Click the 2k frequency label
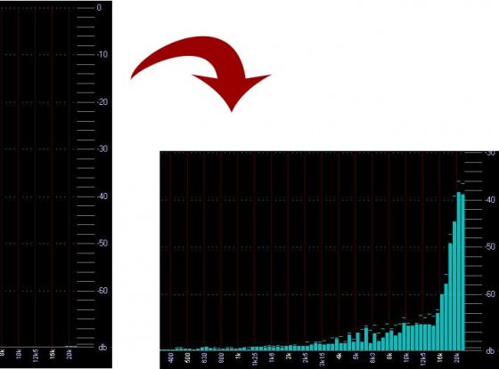499x369 pixels. (289, 357)
